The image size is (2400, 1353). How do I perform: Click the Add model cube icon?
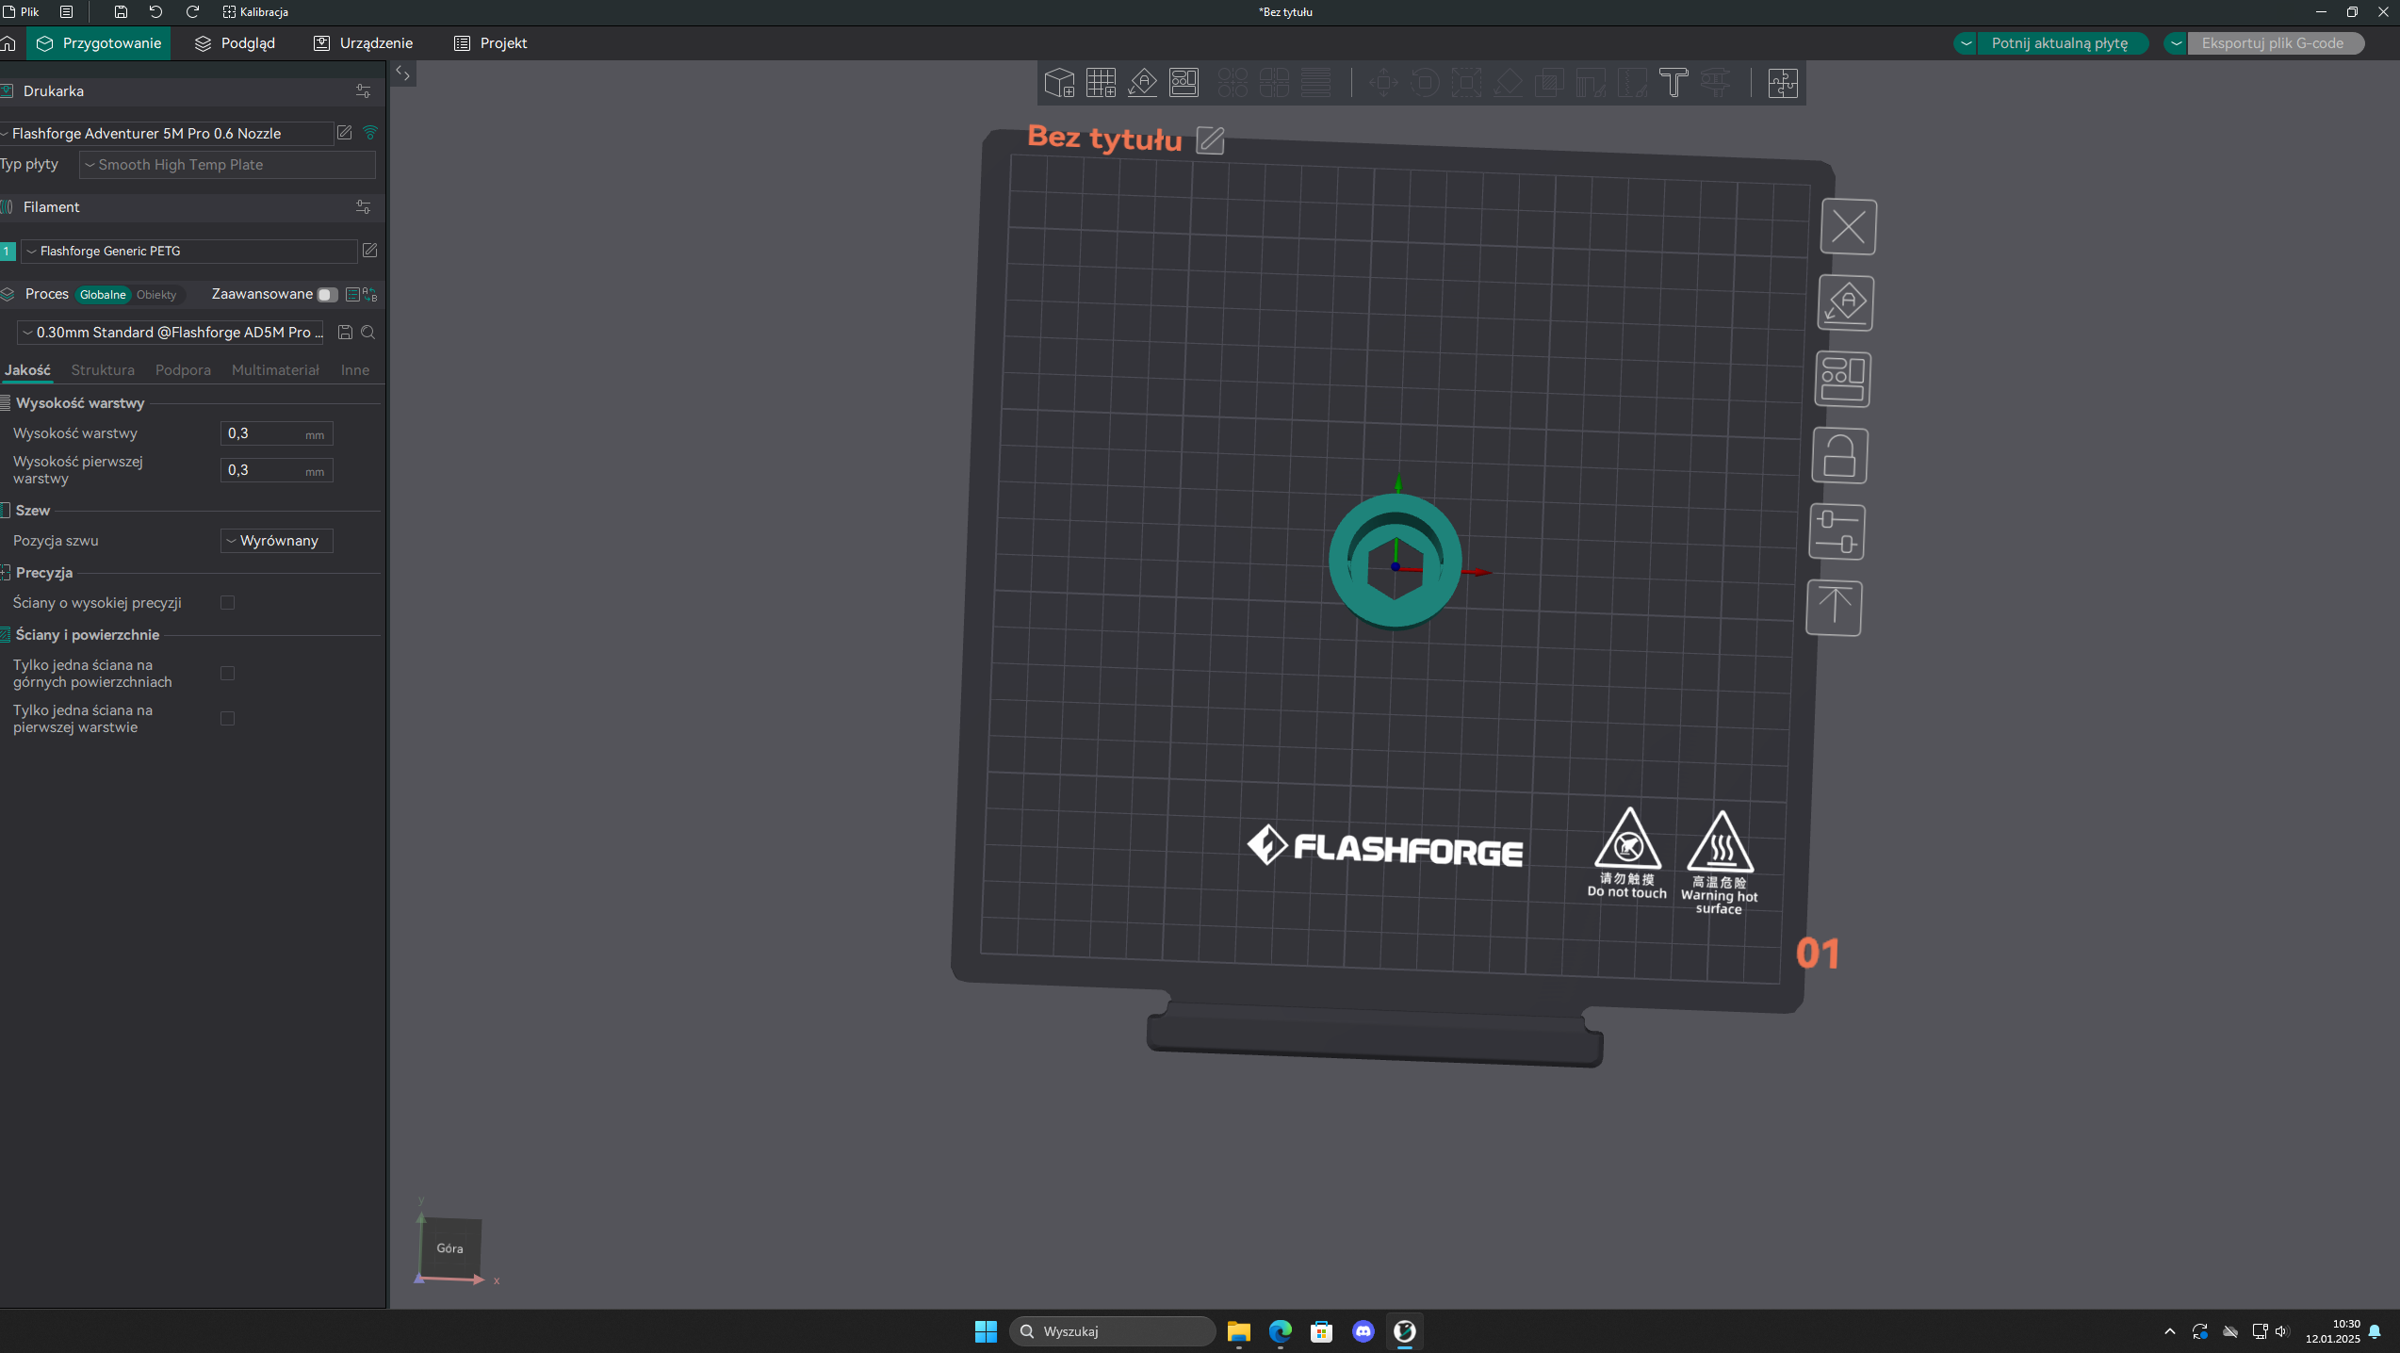1059,83
